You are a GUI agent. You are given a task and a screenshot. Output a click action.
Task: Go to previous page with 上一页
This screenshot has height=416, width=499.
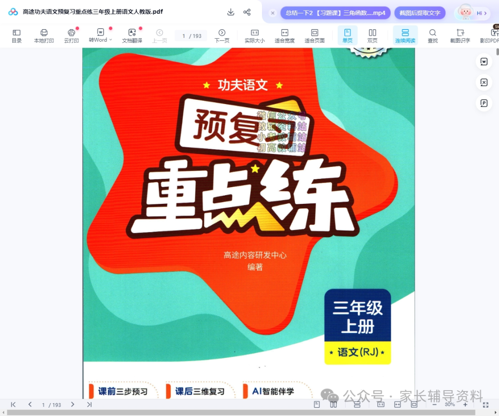(159, 36)
